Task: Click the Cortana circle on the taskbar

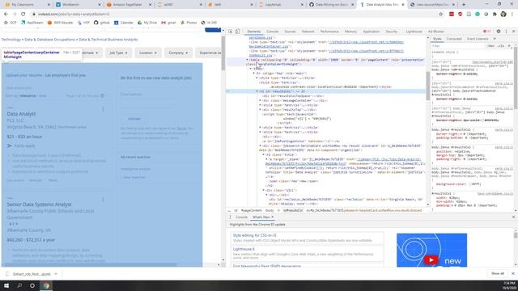Action: [x=32, y=285]
